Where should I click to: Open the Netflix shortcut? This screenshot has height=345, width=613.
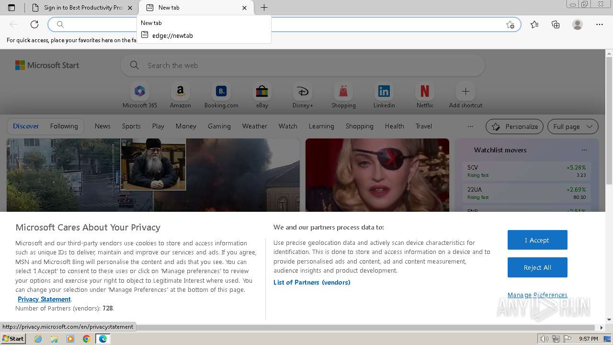[x=425, y=96]
